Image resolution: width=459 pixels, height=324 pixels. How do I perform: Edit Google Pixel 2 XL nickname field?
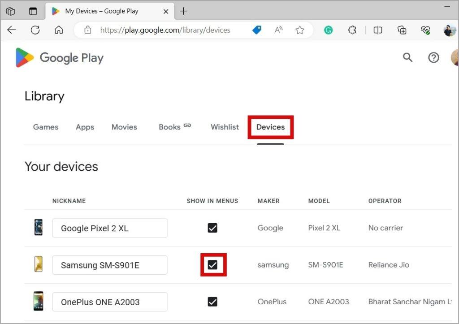pos(110,228)
